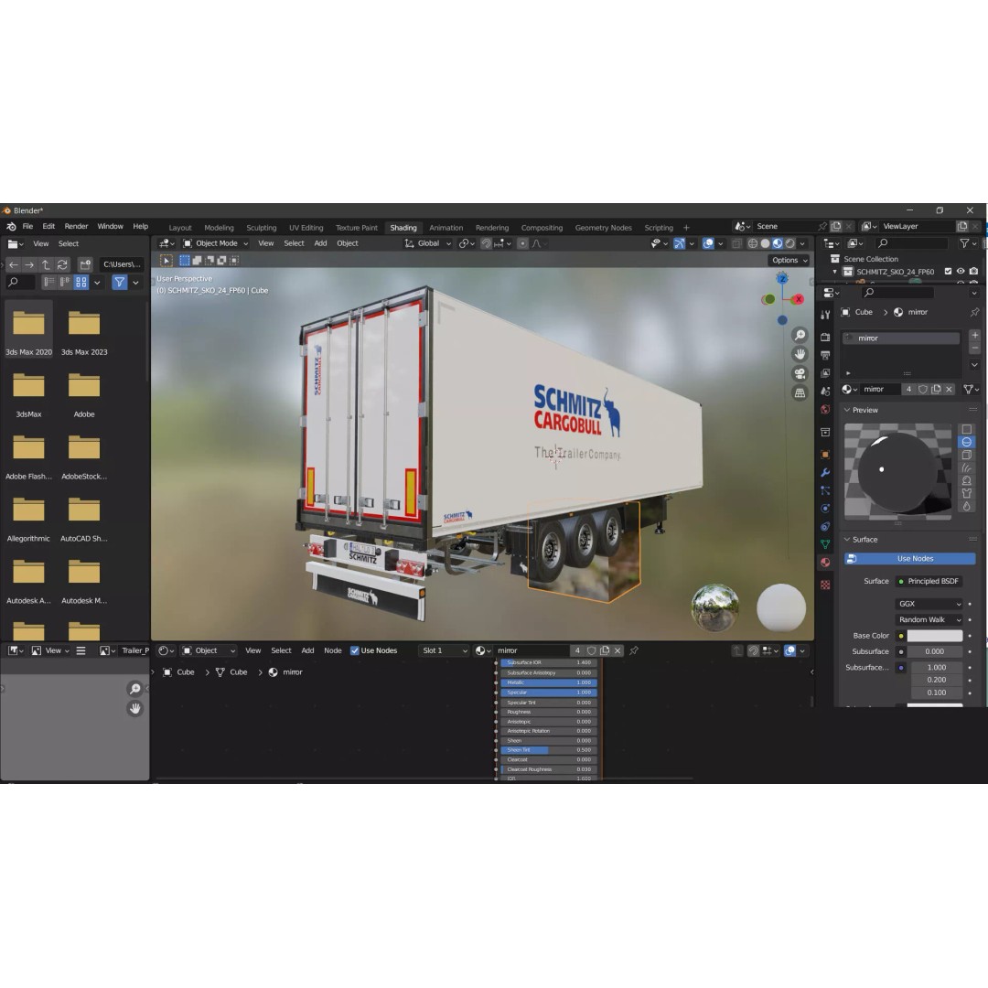Open the node editor Add menu
The image size is (988, 988).
tap(307, 650)
